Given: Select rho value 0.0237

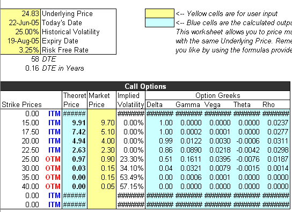Looking at the screenshot, I should [278, 123].
